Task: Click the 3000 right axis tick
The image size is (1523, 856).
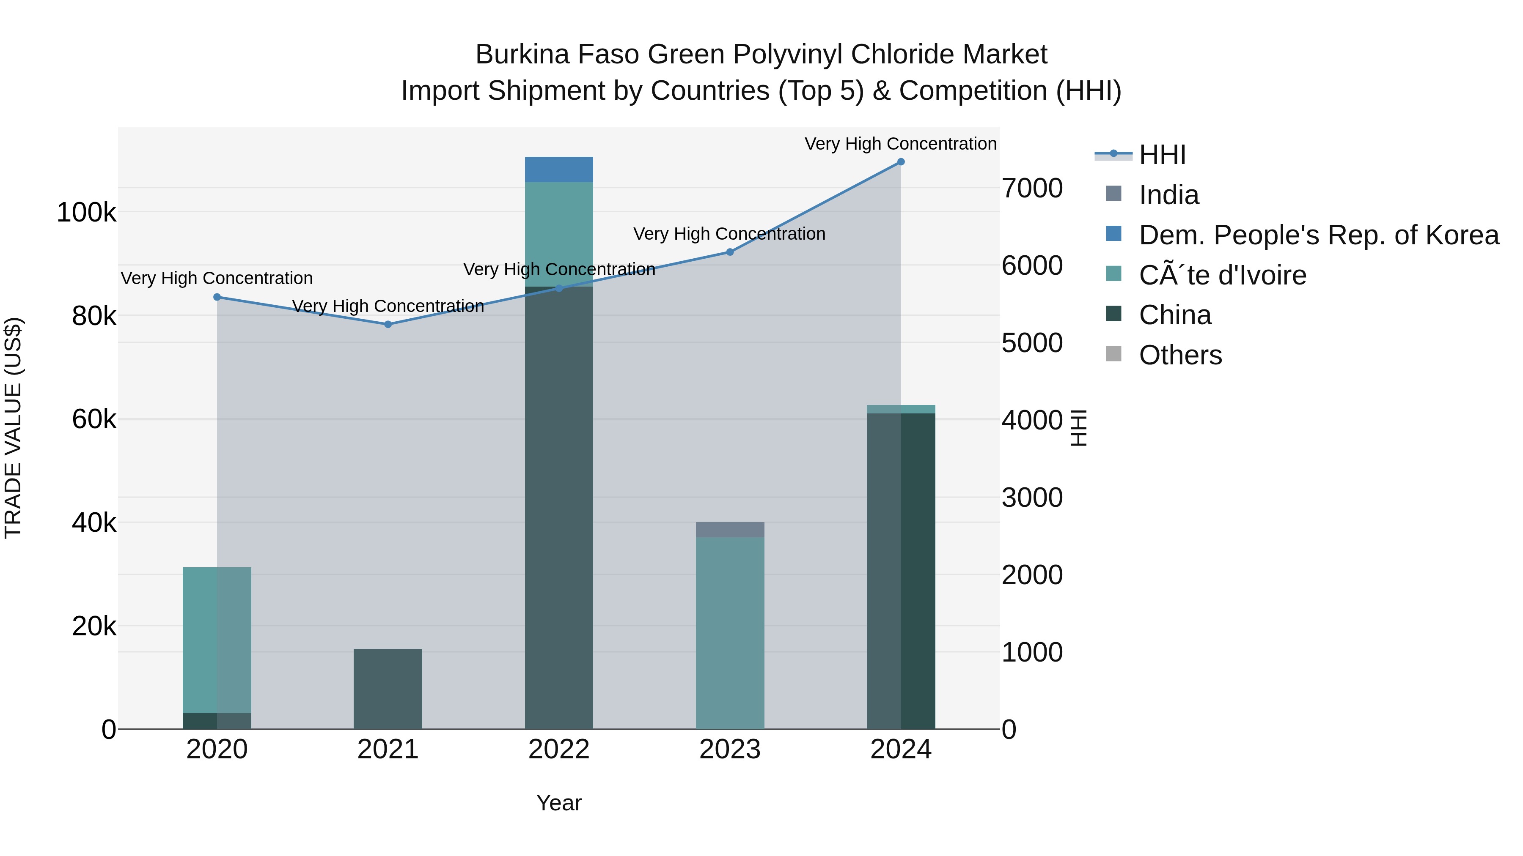Action: pos(1032,498)
